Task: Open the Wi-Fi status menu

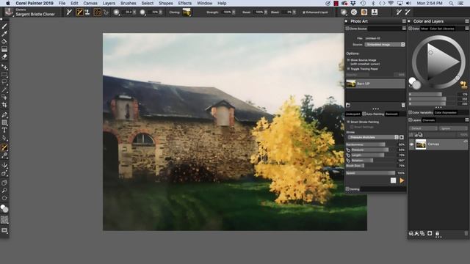Action: point(391,3)
